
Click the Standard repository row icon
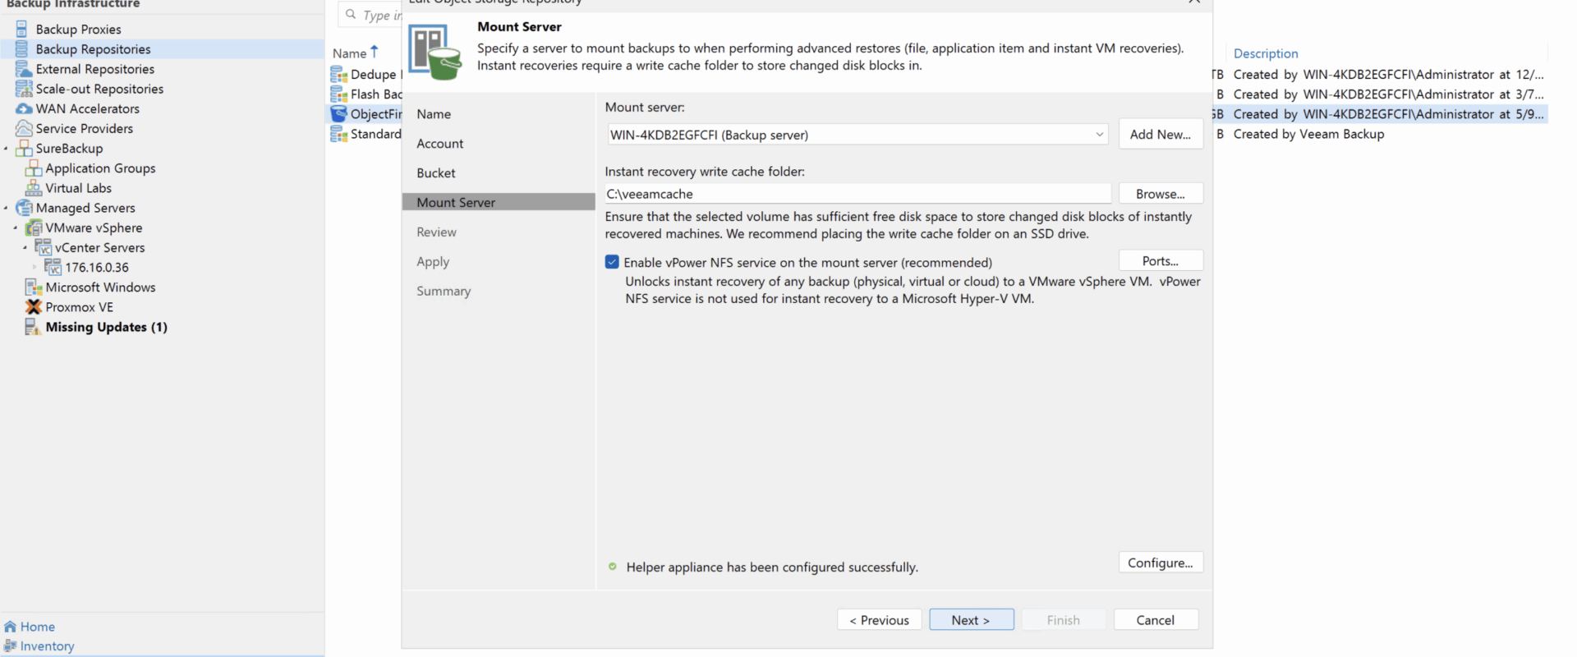(338, 133)
